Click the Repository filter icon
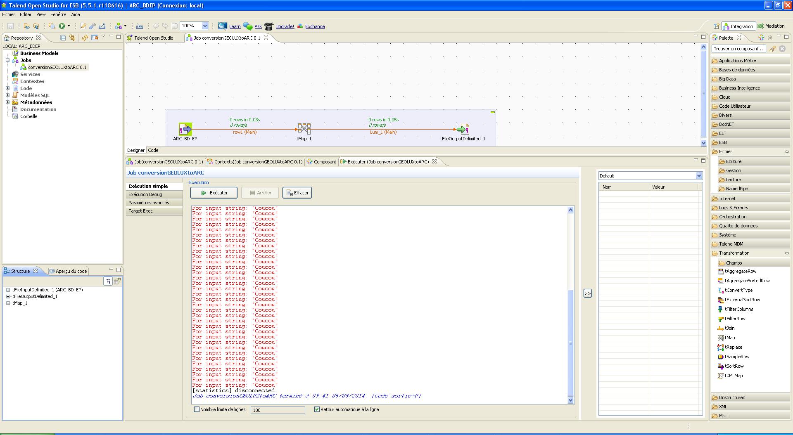The image size is (793, 435). tap(95, 38)
